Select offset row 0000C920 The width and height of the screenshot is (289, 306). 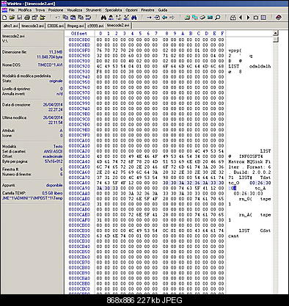point(79,66)
